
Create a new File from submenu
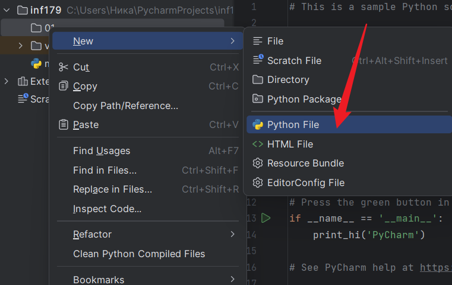tap(275, 41)
